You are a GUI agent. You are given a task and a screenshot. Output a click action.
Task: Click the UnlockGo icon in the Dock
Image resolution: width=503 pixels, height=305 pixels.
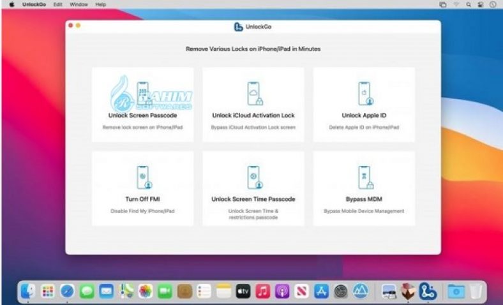click(428, 291)
